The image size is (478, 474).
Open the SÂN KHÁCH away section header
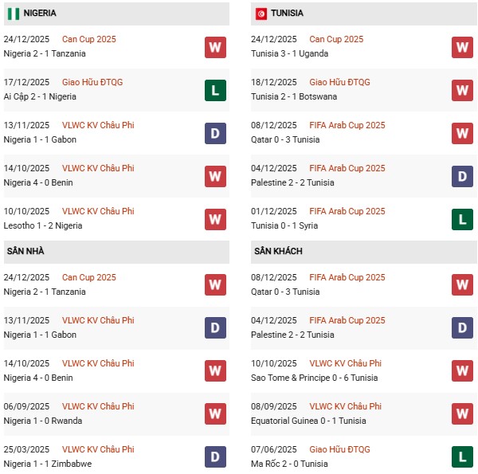coord(278,252)
